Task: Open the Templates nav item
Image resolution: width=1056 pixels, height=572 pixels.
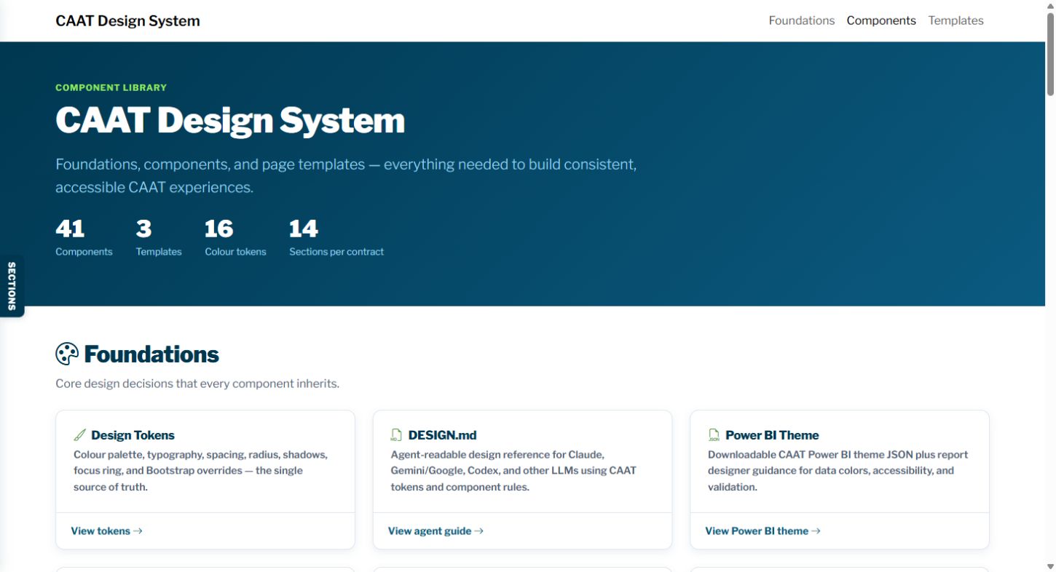Action: (955, 20)
